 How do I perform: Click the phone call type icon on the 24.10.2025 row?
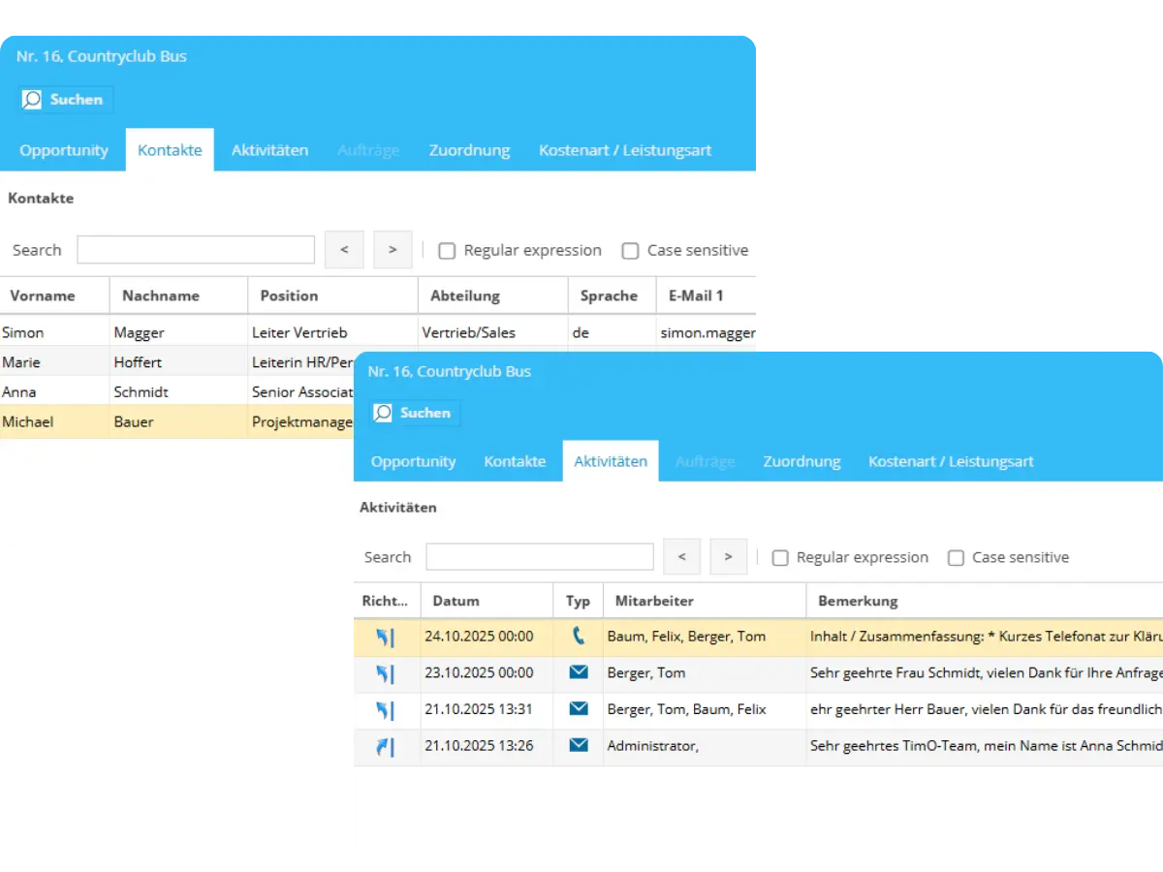pyautogui.click(x=579, y=637)
